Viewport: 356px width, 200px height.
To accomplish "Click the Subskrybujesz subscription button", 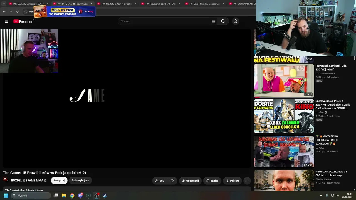I will [x=80, y=181].
